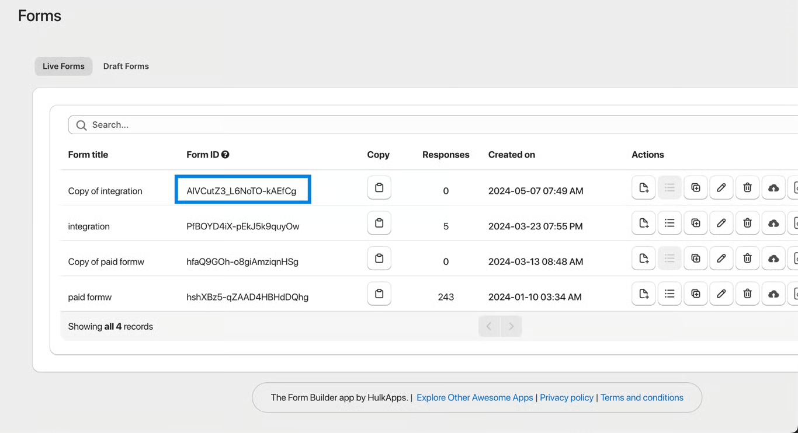Click the date 2024-01-10 03:34 AM

tap(535, 297)
